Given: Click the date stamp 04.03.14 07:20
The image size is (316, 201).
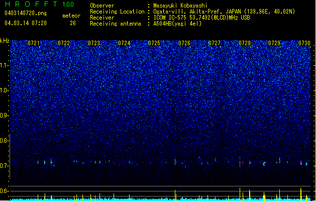Looking at the screenshot, I should click(26, 23).
